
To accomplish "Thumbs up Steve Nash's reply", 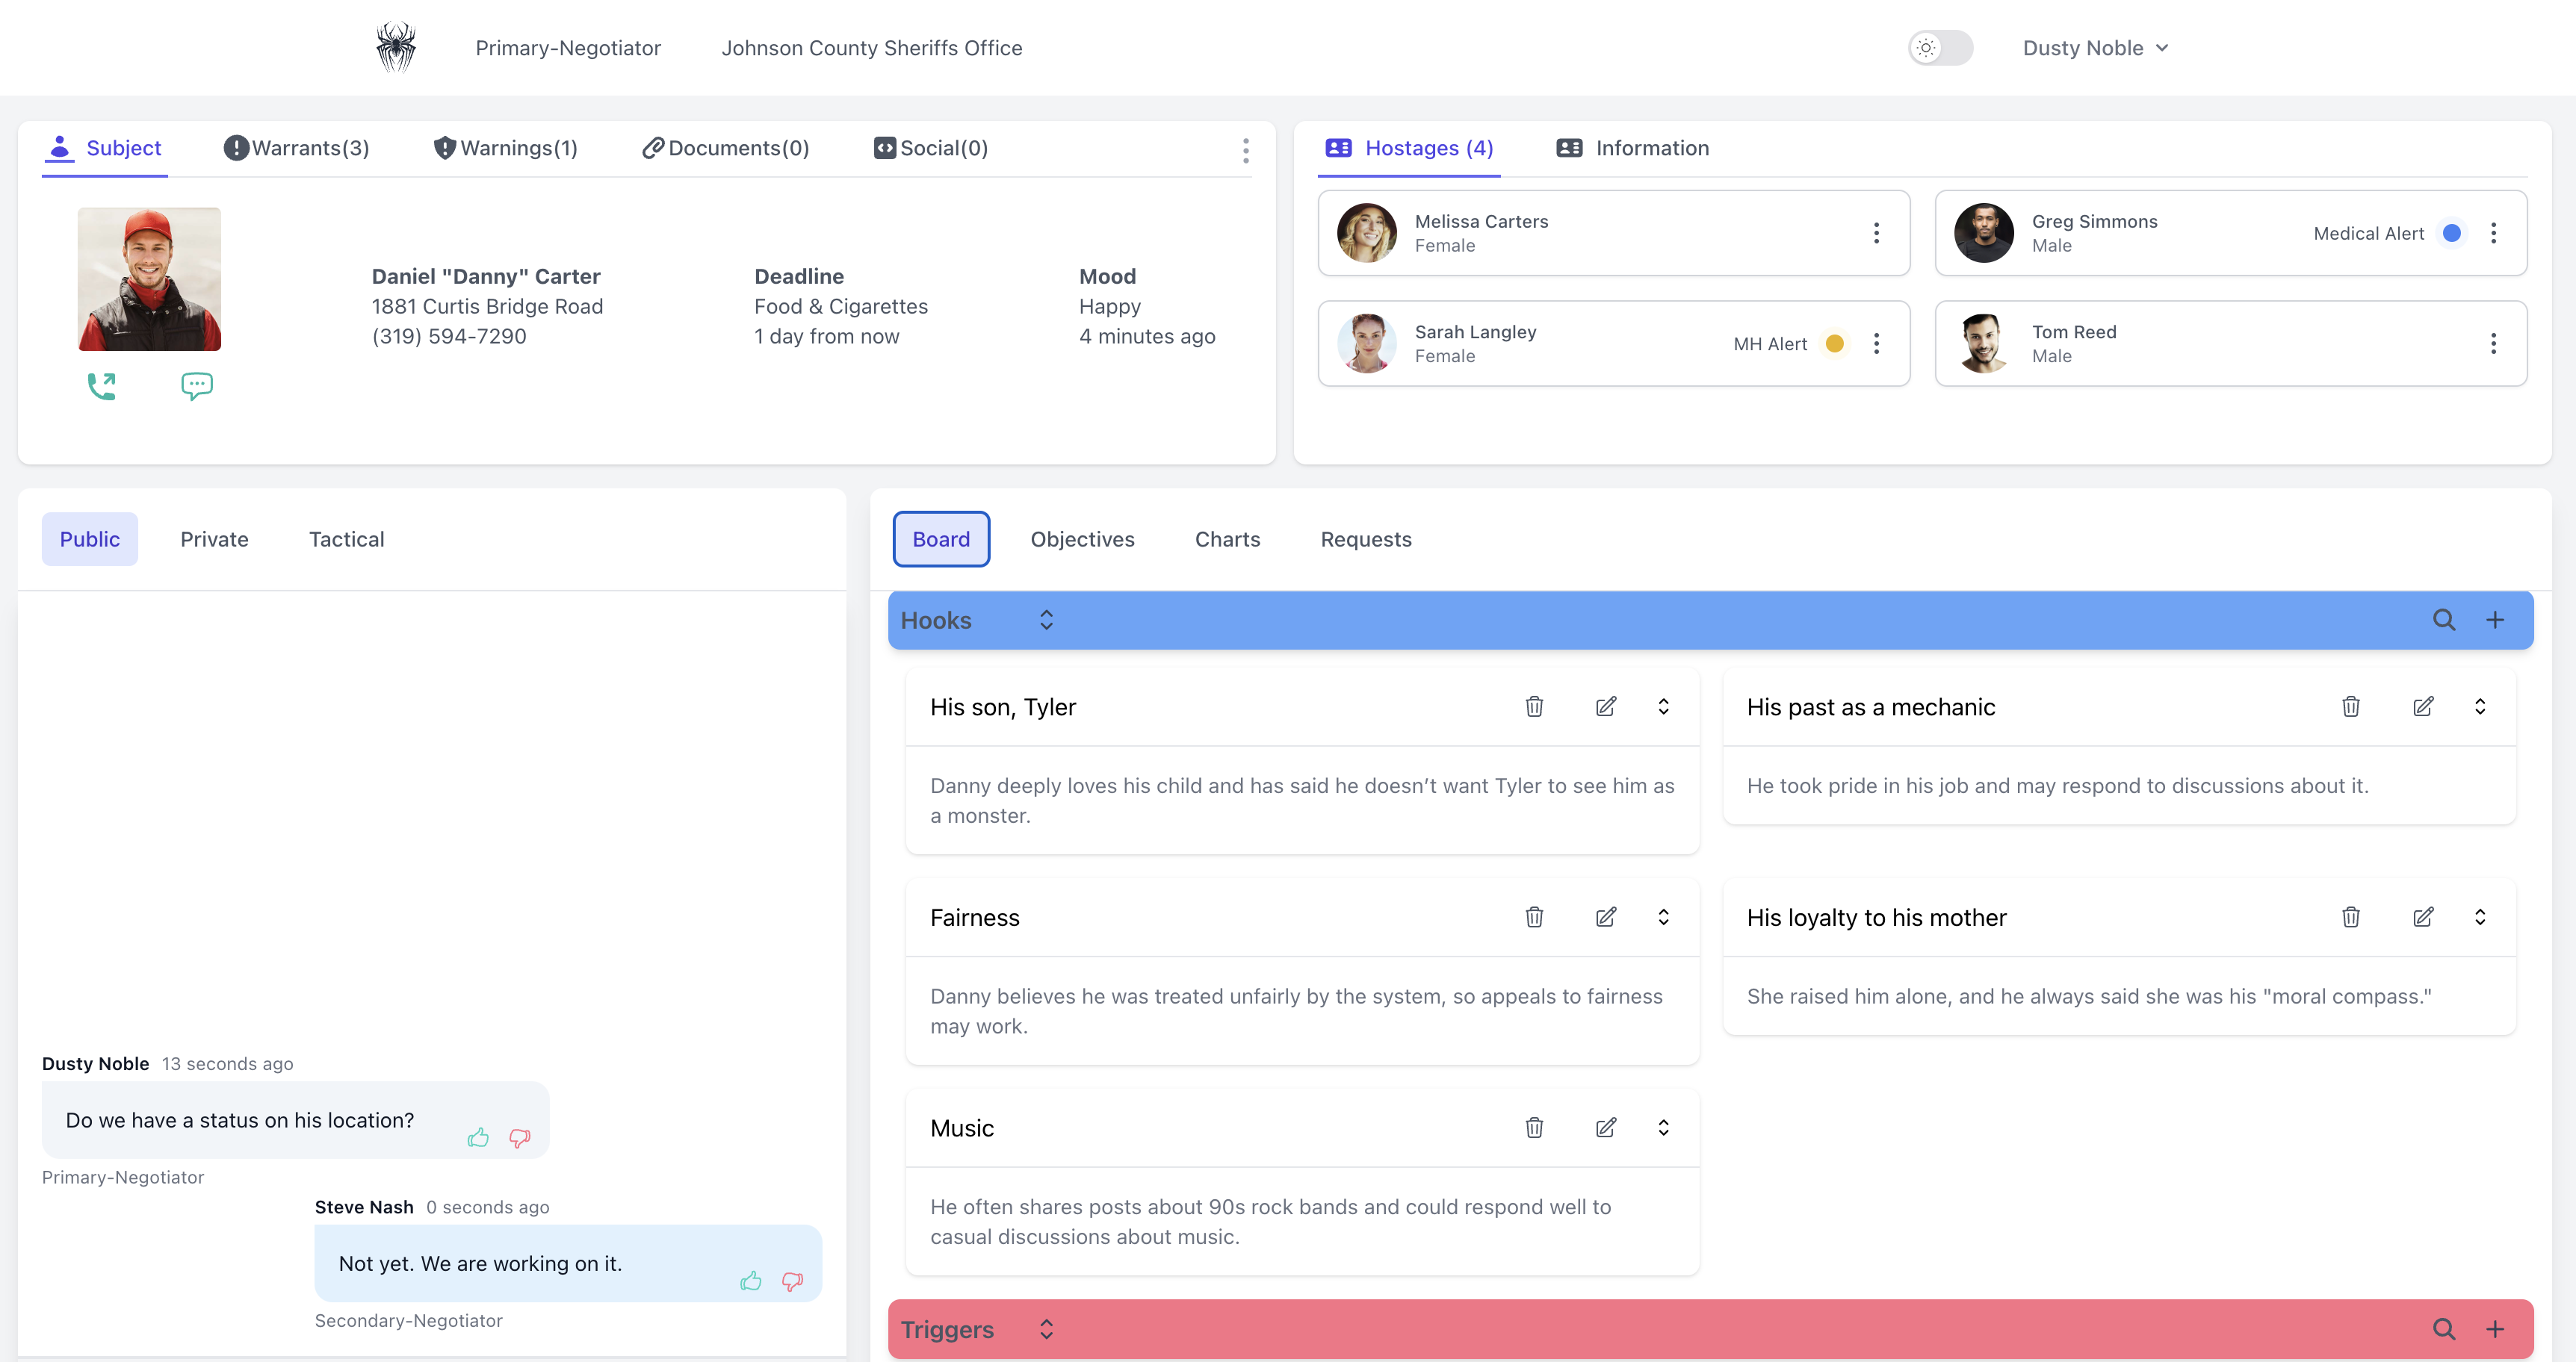I will click(751, 1281).
